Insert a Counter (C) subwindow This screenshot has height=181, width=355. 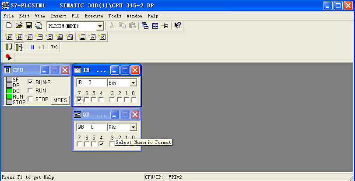tap(49, 37)
